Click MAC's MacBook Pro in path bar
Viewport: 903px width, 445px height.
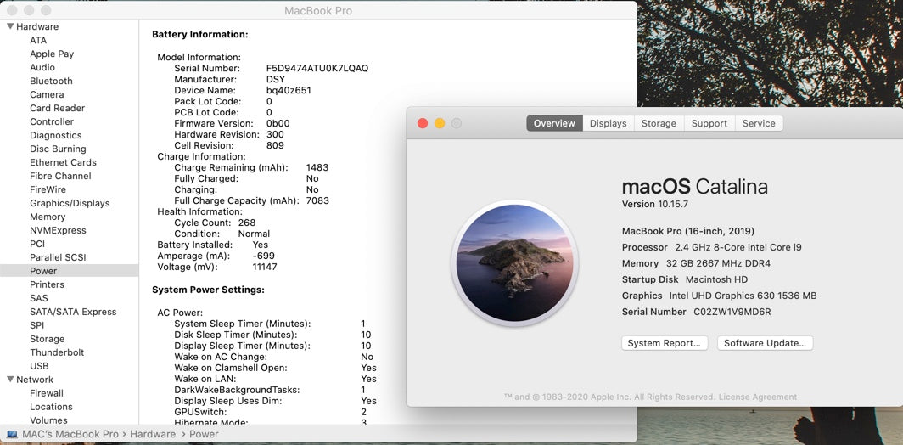pos(70,434)
